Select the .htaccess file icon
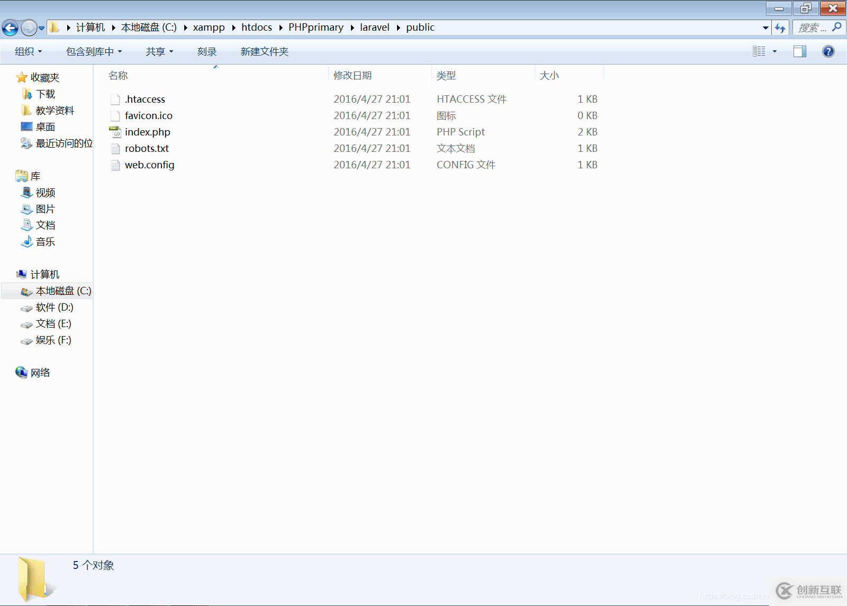Viewport: 847px width, 606px height. coord(115,99)
